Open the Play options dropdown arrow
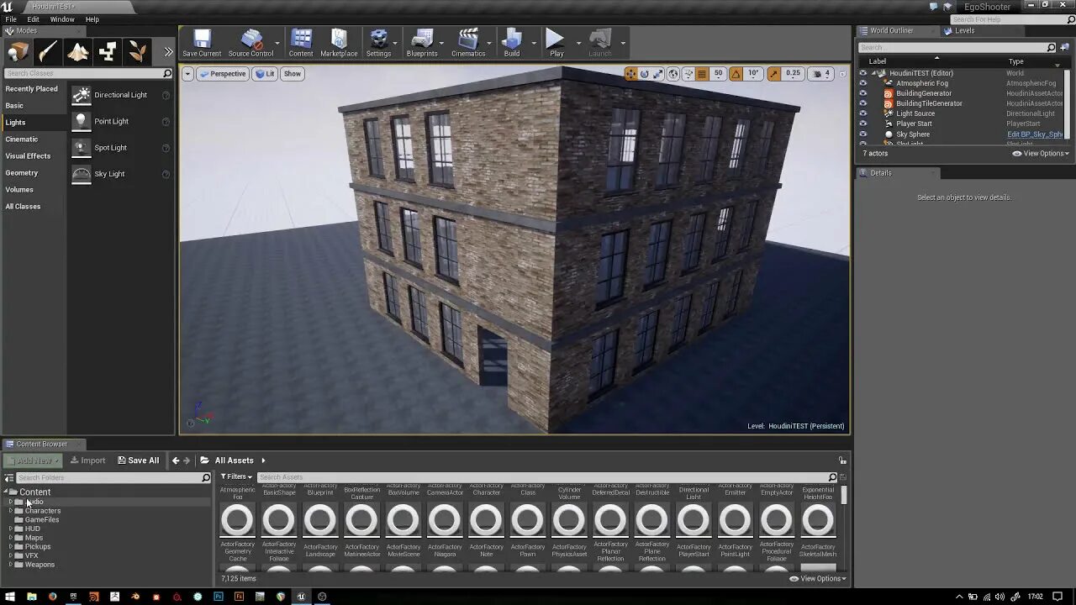The image size is (1076, 605). 578,43
